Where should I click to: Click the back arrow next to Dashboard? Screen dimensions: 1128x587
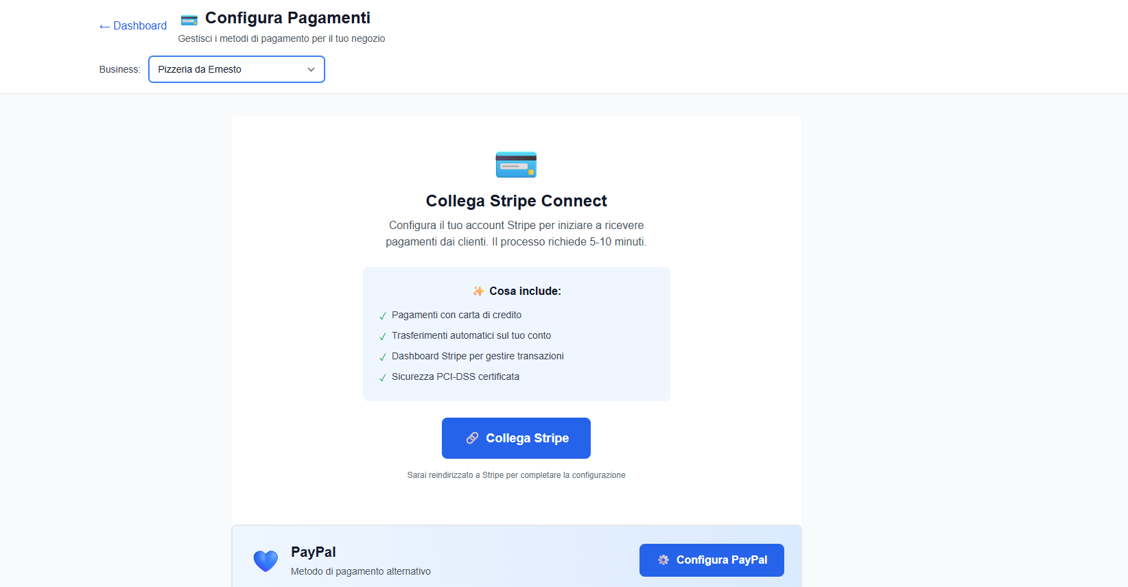click(x=104, y=26)
